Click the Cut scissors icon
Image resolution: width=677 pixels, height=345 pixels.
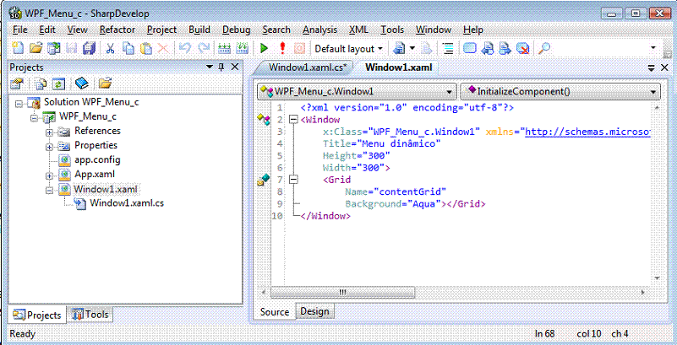coord(110,48)
